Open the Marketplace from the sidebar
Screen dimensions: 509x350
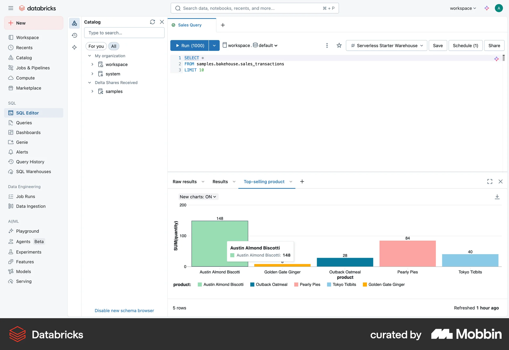pos(29,88)
